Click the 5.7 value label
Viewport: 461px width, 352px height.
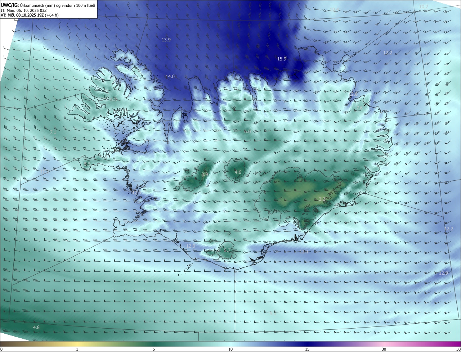pos(227,251)
